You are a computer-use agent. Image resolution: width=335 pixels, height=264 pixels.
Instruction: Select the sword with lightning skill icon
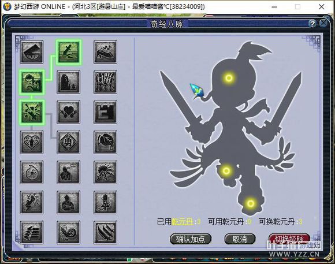click(x=105, y=202)
